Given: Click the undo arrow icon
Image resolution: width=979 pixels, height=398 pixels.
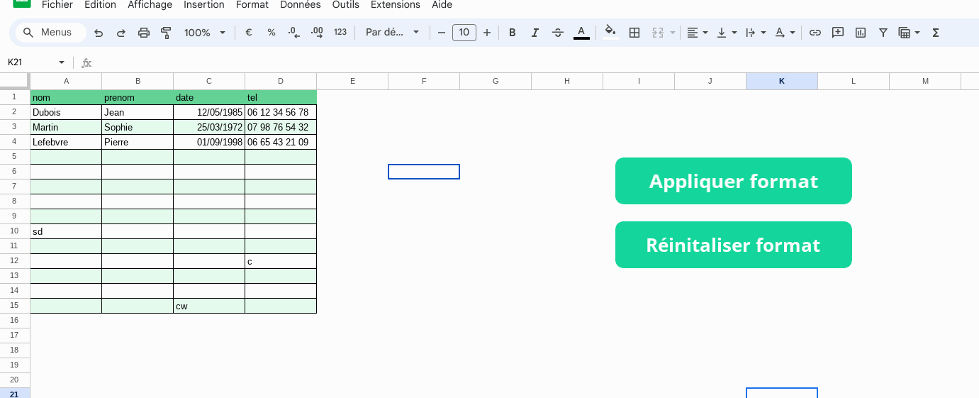Looking at the screenshot, I should (x=99, y=33).
